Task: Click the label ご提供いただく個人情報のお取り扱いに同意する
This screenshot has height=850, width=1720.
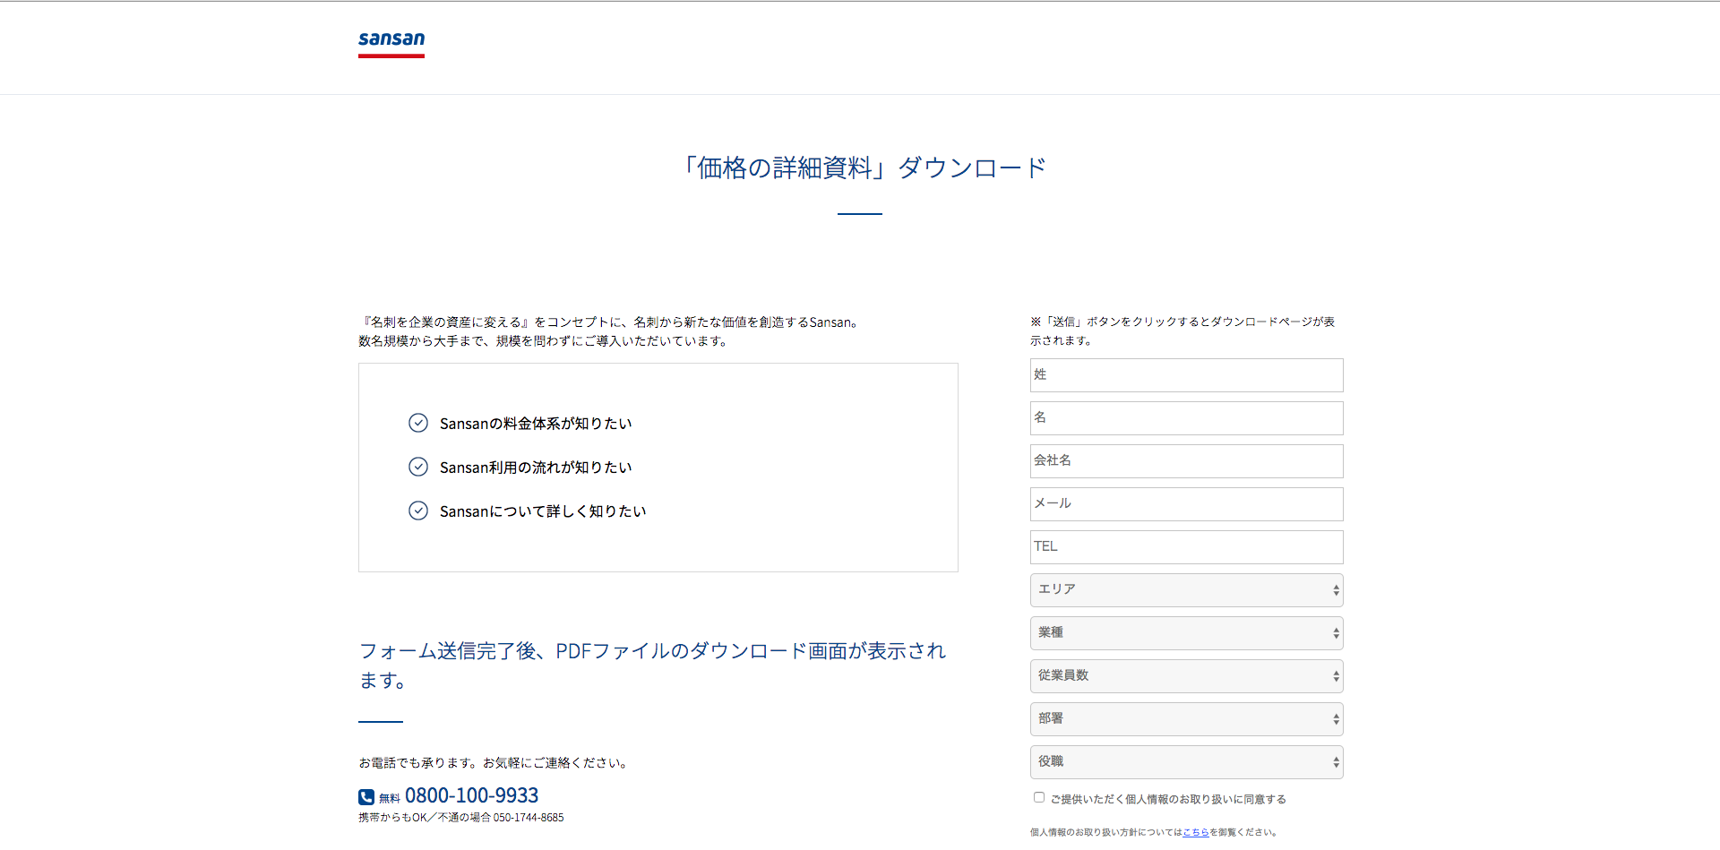Action: point(1168,799)
